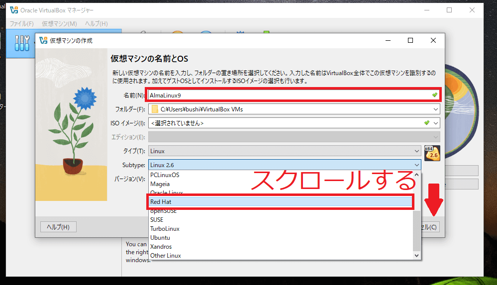
Task: Open the タイプ(T) Linux dropdown
Action: click(285, 151)
